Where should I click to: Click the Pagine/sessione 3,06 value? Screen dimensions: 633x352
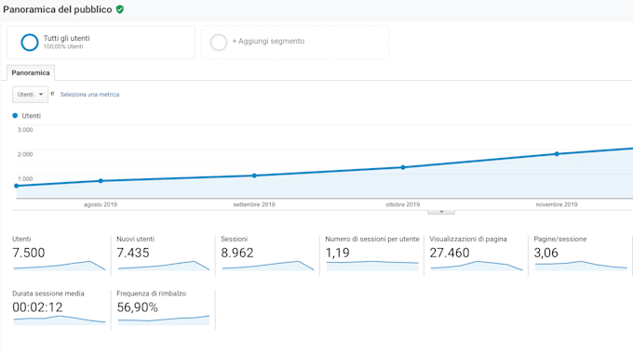click(545, 253)
